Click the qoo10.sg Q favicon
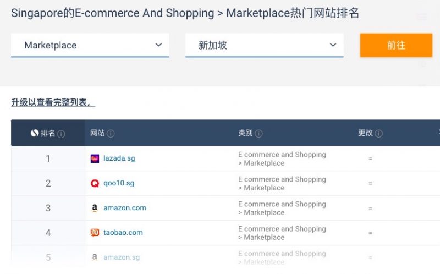This screenshot has height=274, width=440. point(95,183)
